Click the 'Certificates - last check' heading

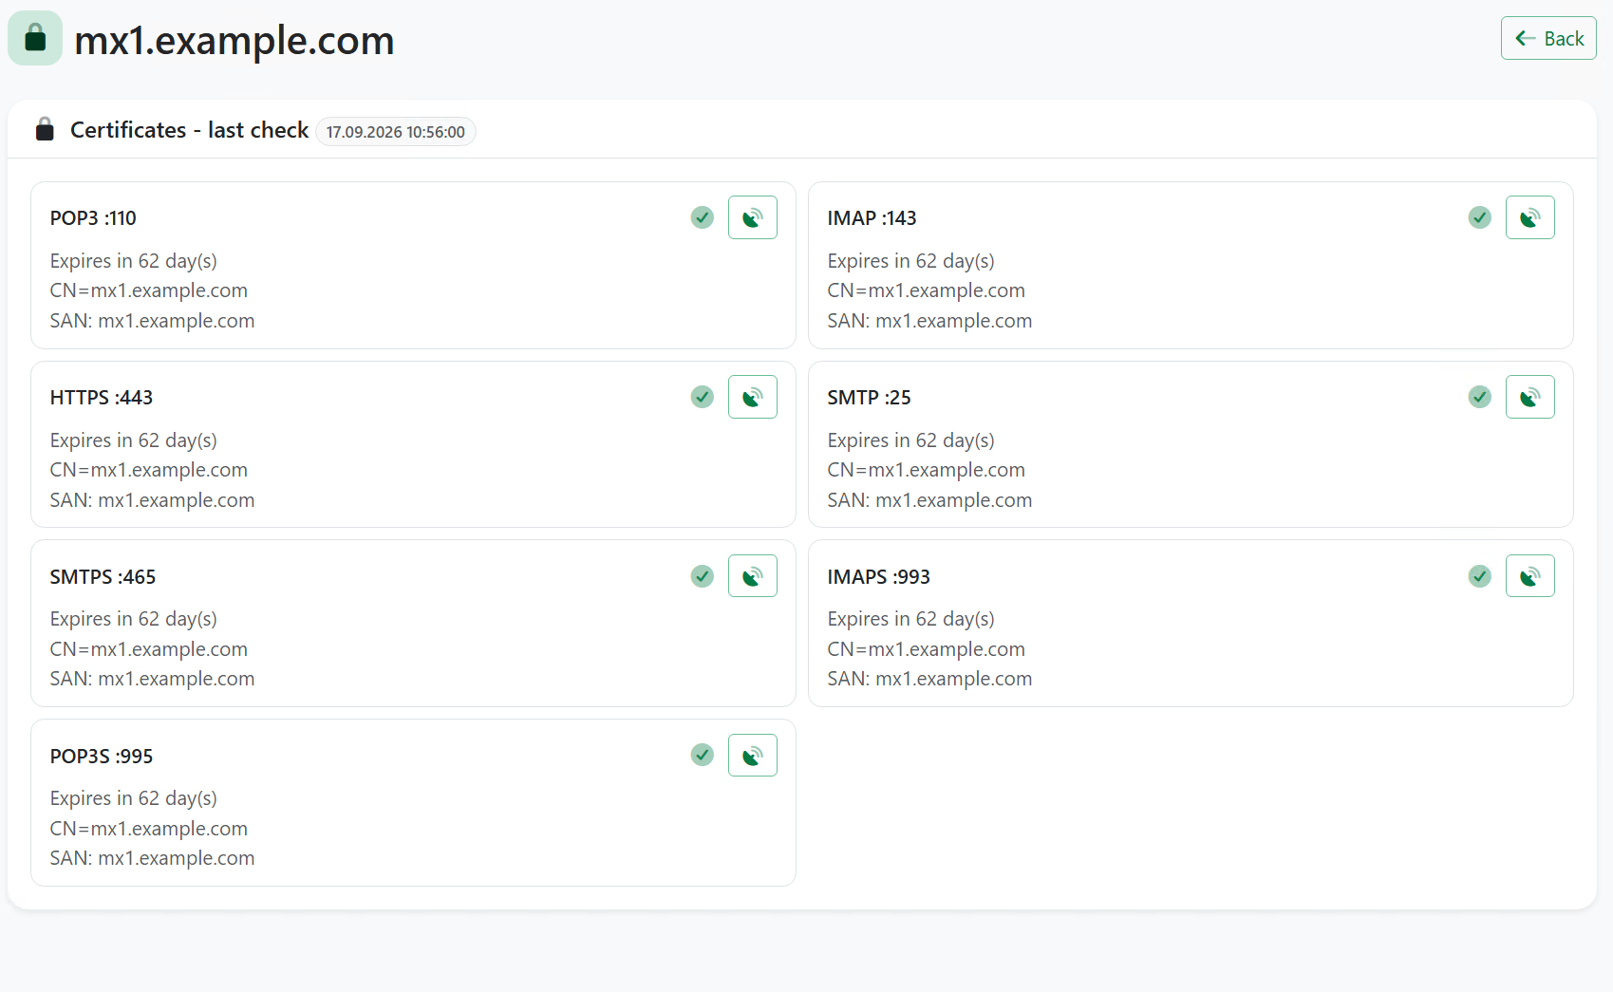click(x=189, y=130)
